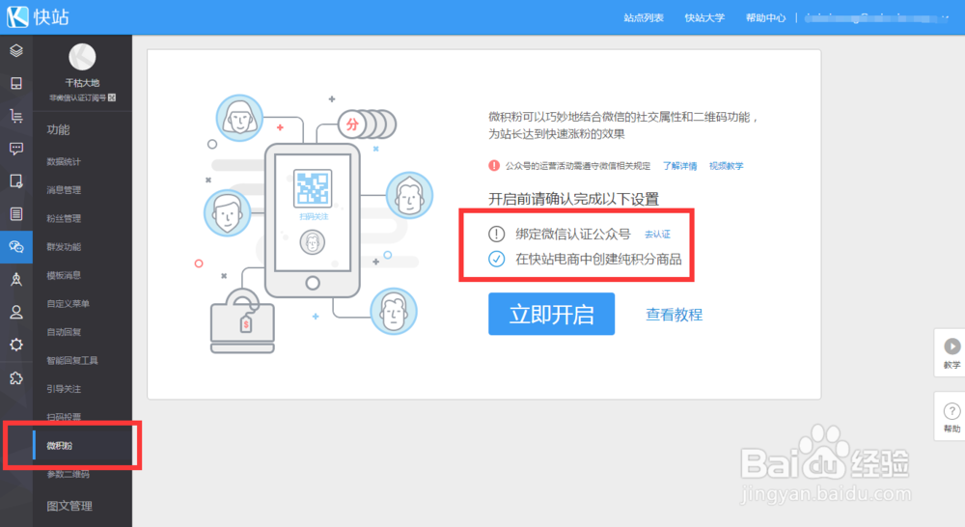Open the shopping cart sidebar icon
The image size is (965, 527).
click(x=16, y=116)
